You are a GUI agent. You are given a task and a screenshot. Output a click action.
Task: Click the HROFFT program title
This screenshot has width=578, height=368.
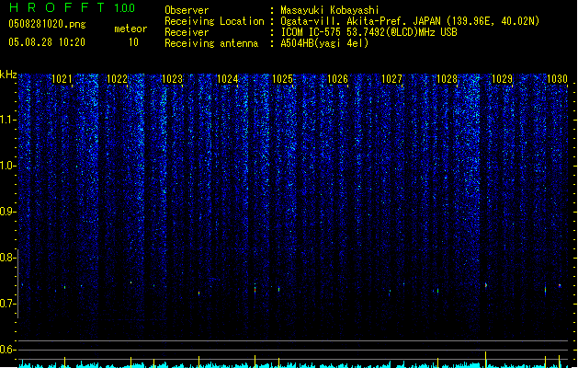(x=57, y=7)
